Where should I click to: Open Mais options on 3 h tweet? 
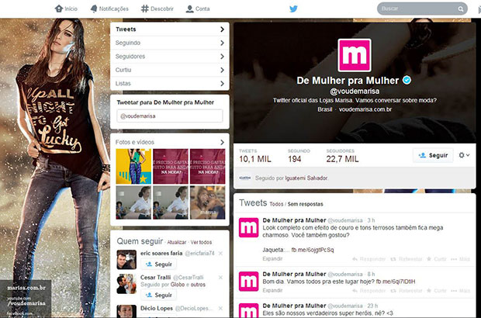point(461,259)
